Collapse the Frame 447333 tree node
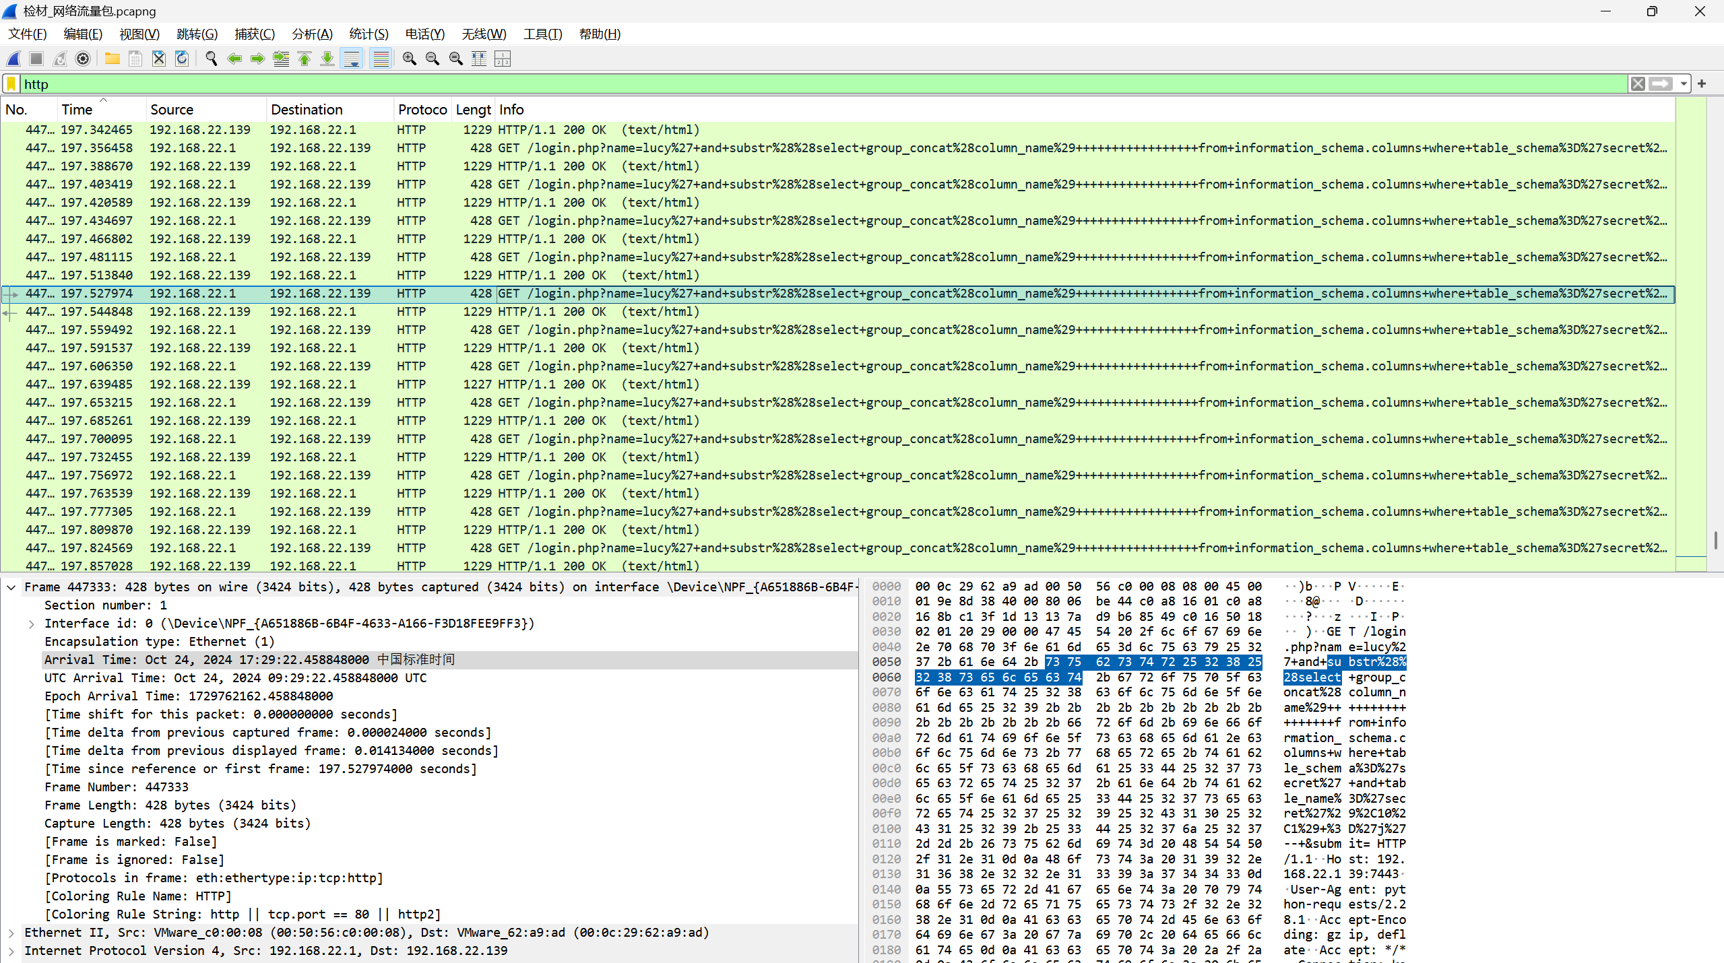The height and width of the screenshot is (963, 1724). click(11, 587)
